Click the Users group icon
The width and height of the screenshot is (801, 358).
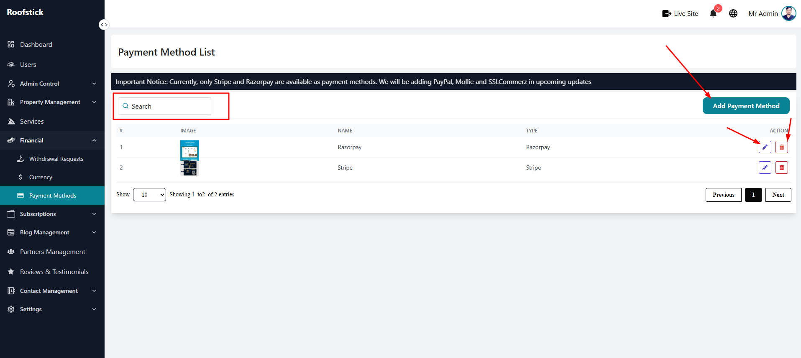click(11, 64)
